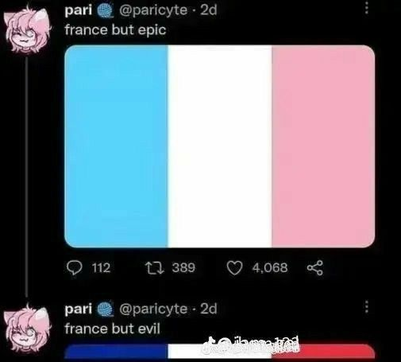
Task: Open the blue-white-red flag image
Action: 220,351
